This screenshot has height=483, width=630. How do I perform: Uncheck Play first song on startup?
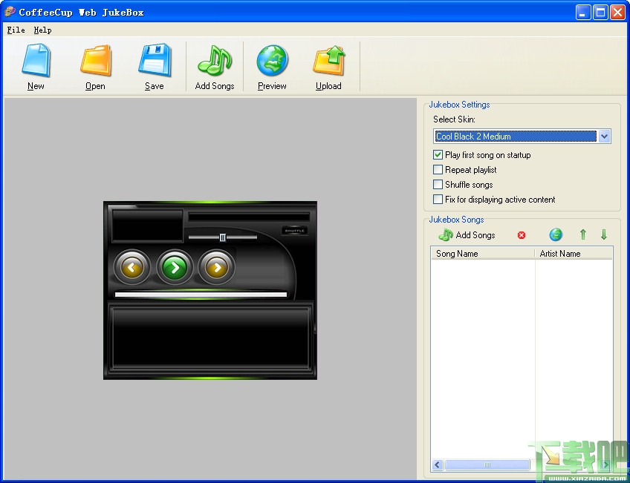[x=438, y=155]
